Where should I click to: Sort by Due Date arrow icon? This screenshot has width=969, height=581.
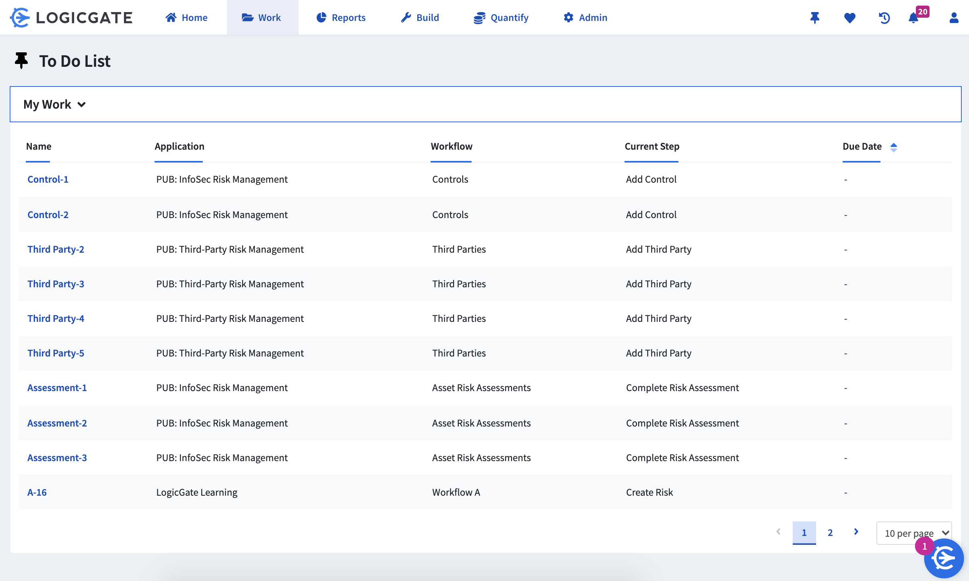(x=893, y=147)
